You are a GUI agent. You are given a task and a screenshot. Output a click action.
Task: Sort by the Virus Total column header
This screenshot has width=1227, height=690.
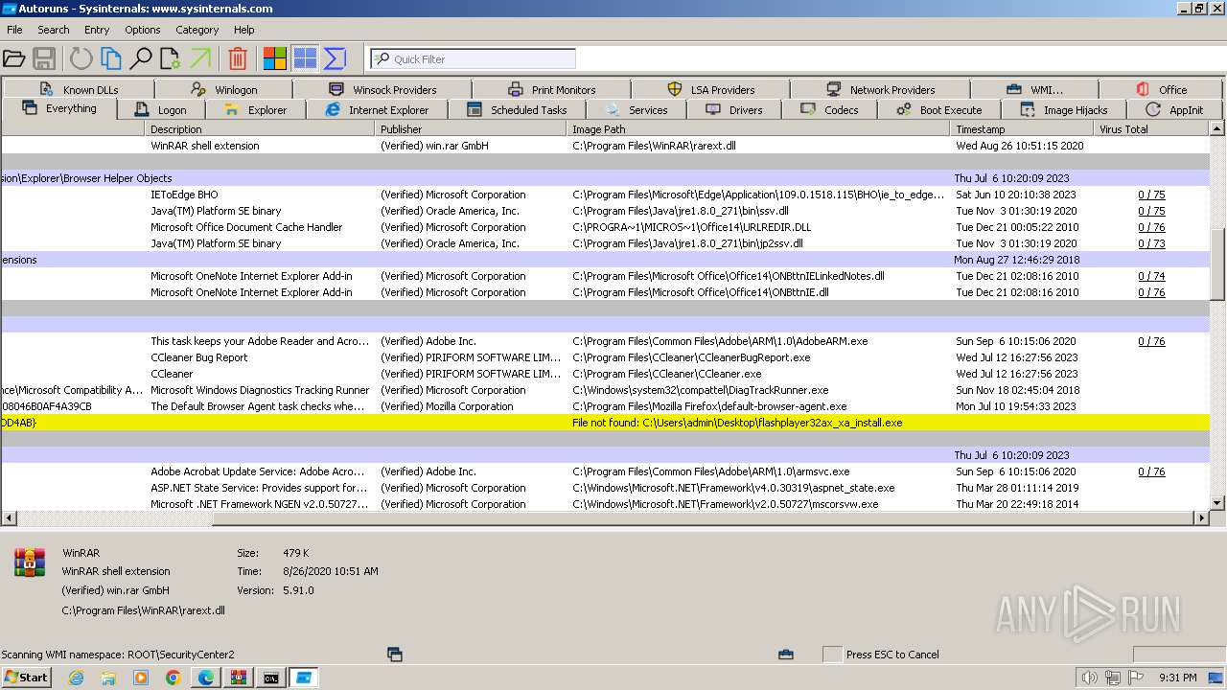pyautogui.click(x=1151, y=128)
